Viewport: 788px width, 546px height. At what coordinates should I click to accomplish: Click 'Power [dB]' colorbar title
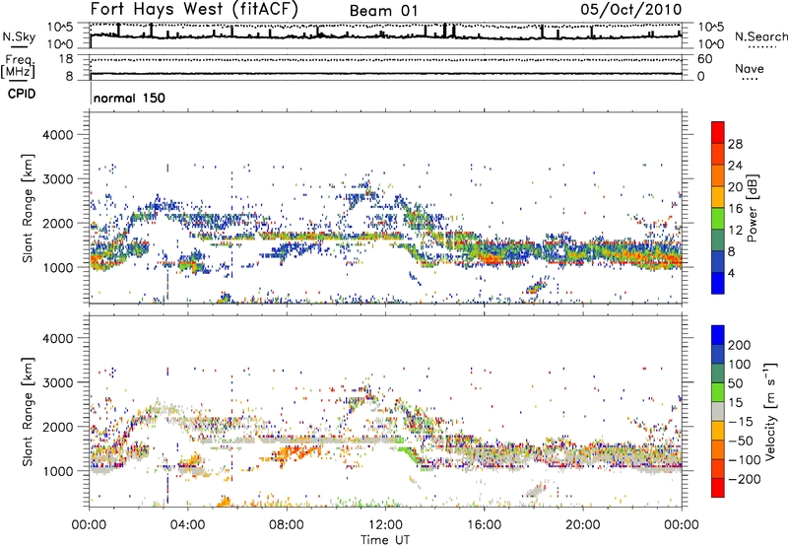point(753,208)
